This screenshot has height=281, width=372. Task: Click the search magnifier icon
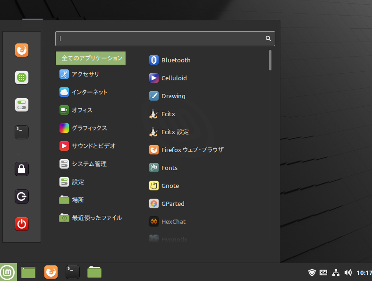tap(268, 38)
